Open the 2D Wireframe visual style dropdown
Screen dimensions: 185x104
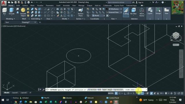(x=114, y=9)
